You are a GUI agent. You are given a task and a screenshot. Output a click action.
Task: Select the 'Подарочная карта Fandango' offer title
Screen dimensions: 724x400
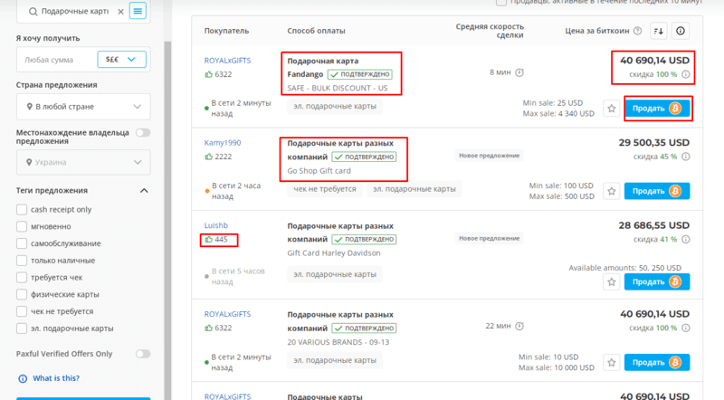point(323,68)
